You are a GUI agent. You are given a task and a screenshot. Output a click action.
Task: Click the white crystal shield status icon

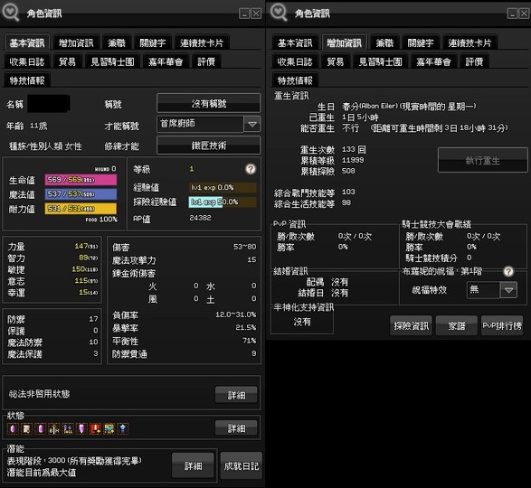coord(81,428)
